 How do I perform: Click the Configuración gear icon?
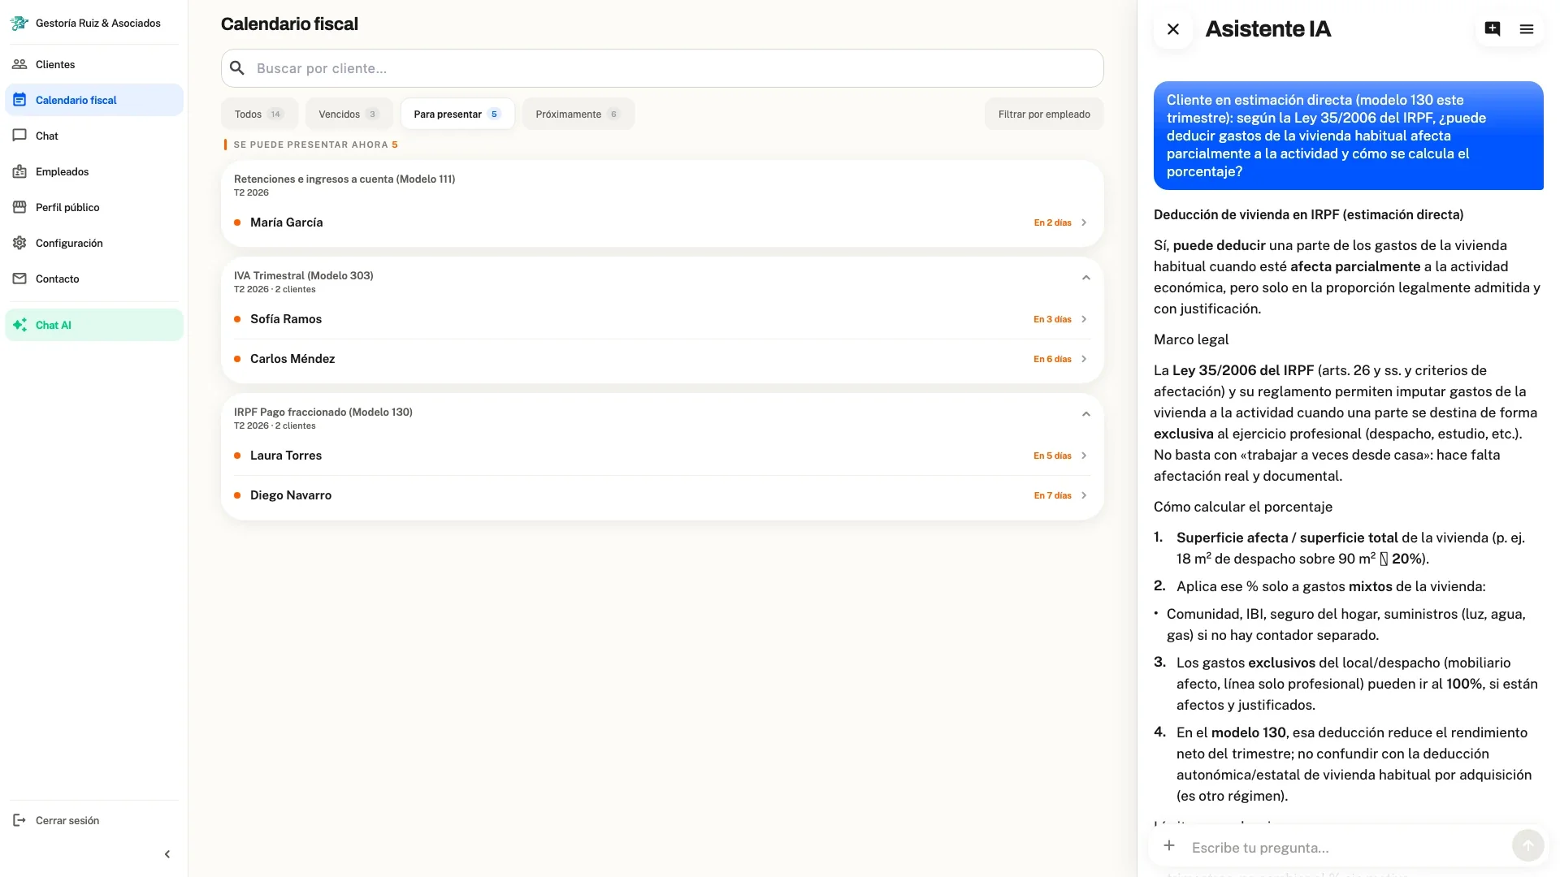19,243
